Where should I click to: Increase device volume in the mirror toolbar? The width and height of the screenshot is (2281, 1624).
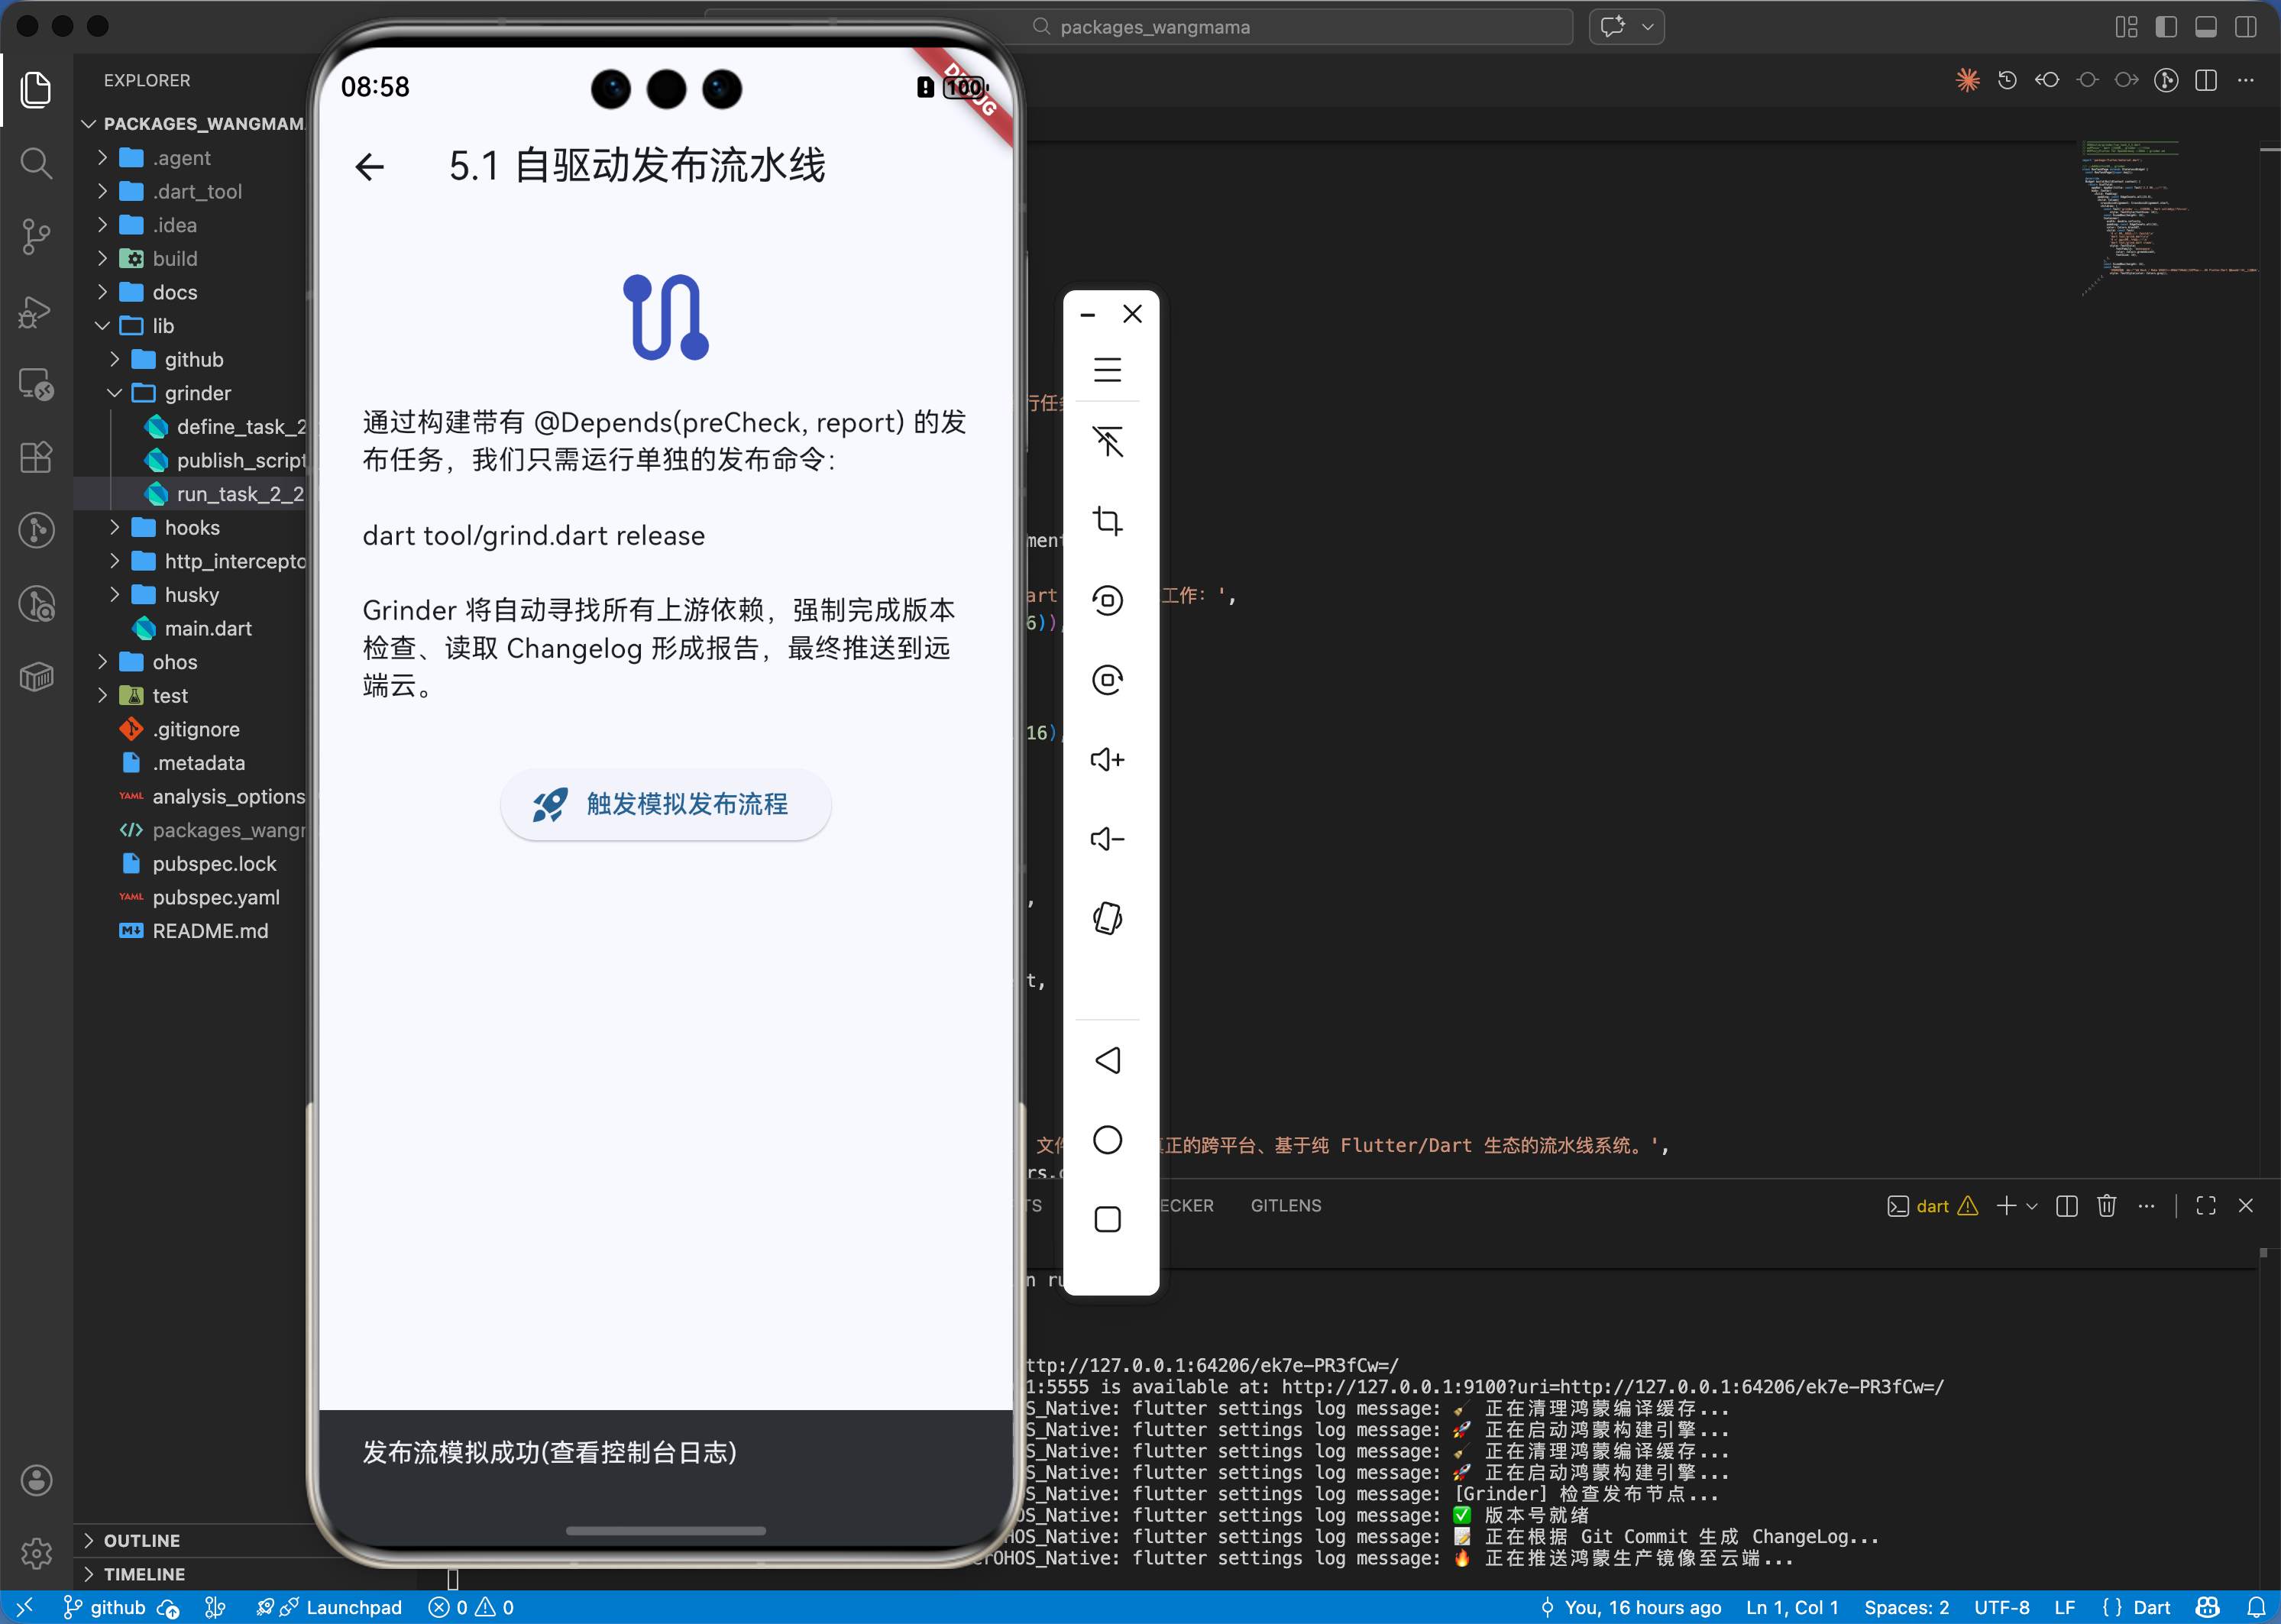(x=1107, y=760)
